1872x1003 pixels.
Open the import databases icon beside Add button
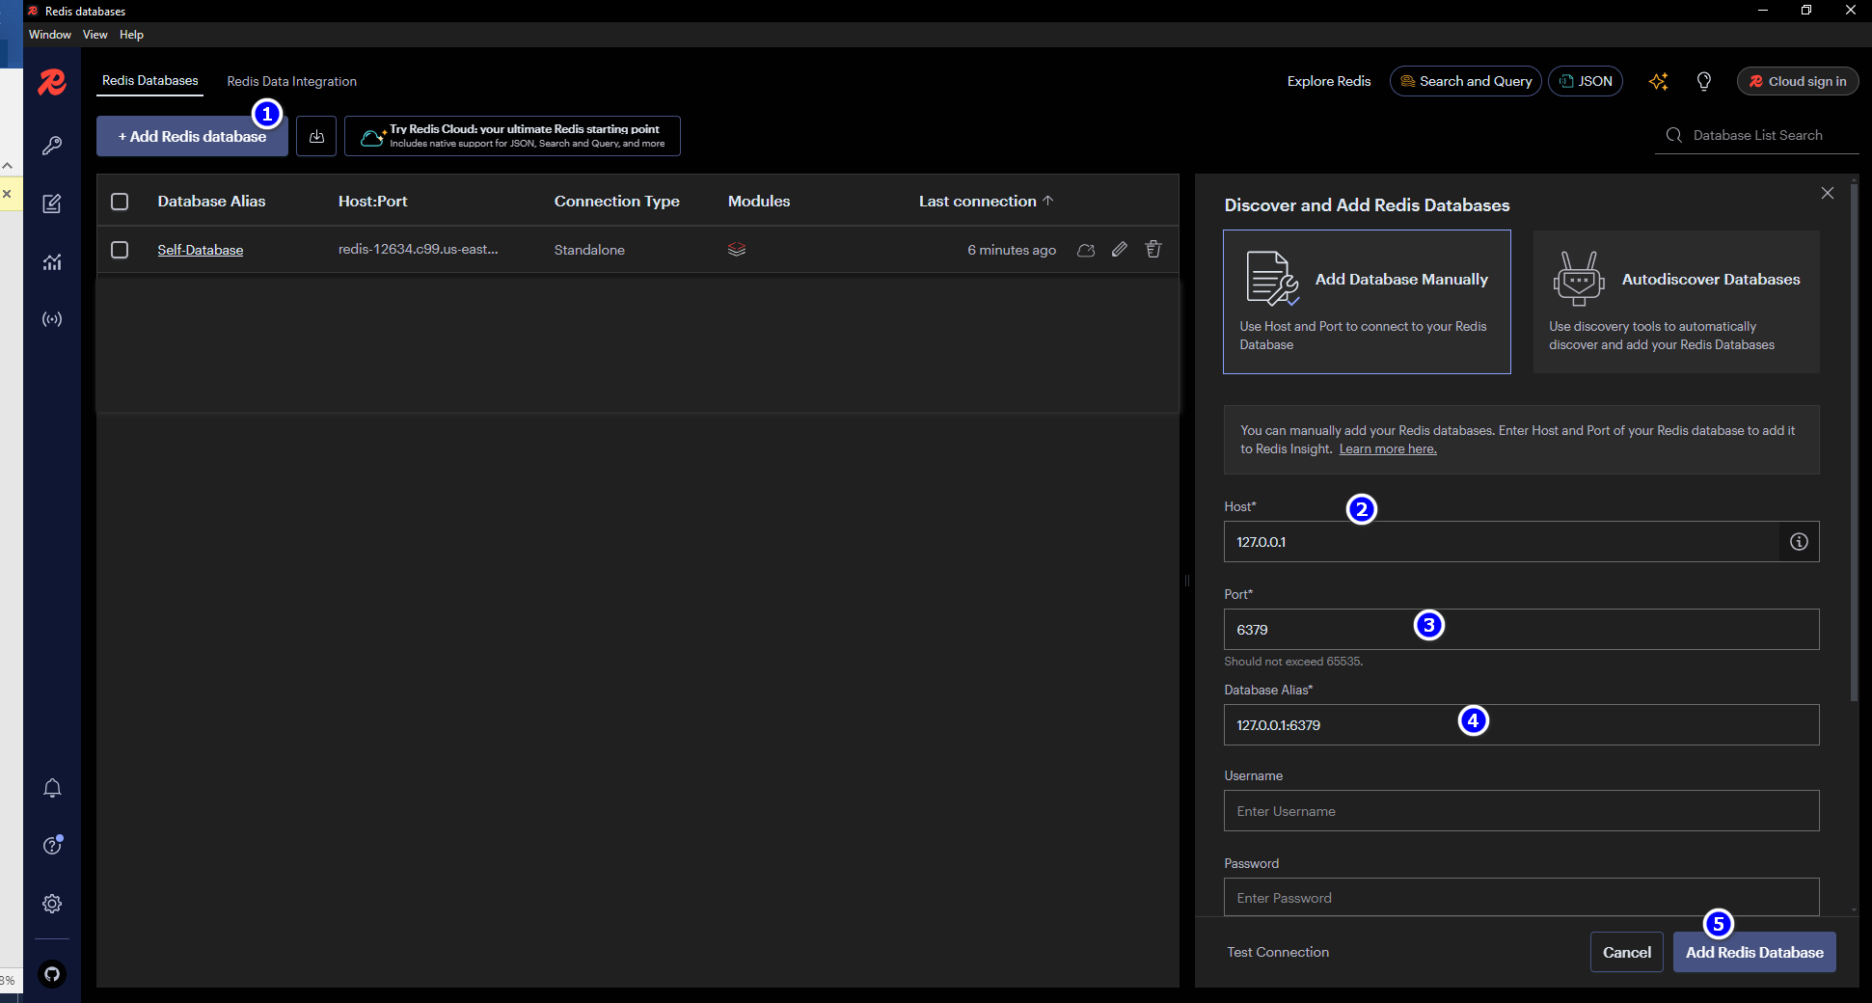[x=316, y=136]
